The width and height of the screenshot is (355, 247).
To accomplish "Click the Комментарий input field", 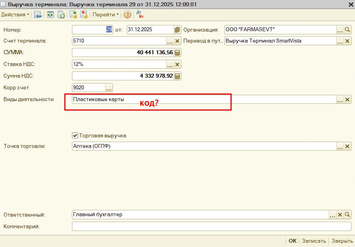I will click(x=212, y=226).
